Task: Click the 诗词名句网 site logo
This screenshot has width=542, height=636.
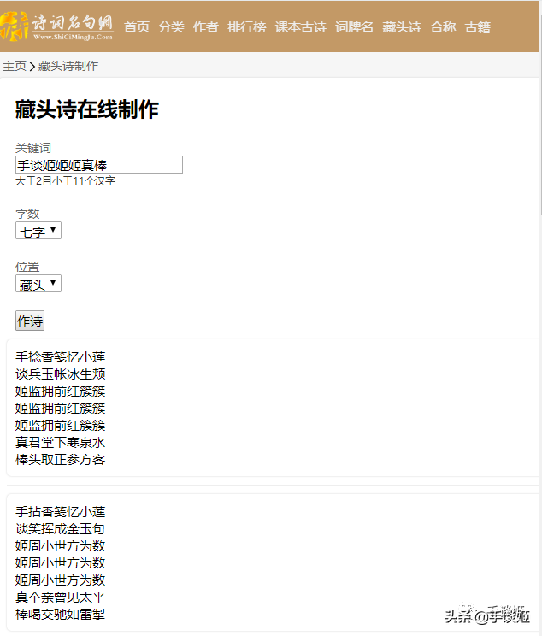Action: tap(56, 26)
